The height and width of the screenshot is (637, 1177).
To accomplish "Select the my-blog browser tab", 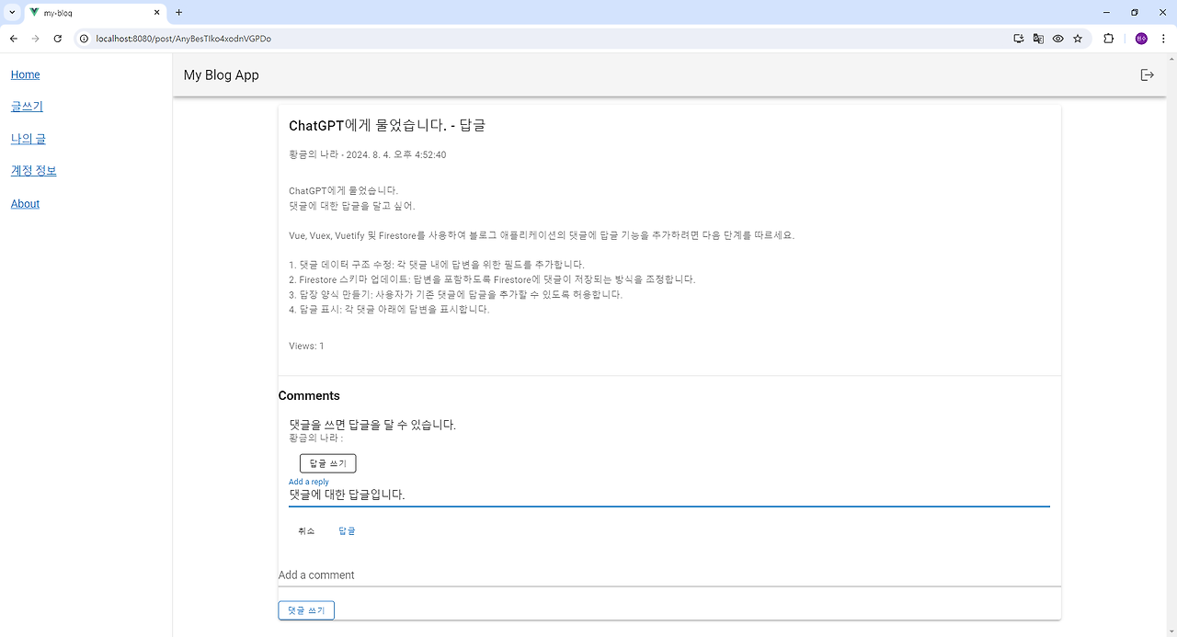I will tap(95, 13).
